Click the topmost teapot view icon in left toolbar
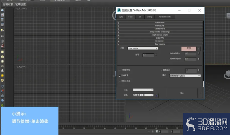 click(2, 10)
